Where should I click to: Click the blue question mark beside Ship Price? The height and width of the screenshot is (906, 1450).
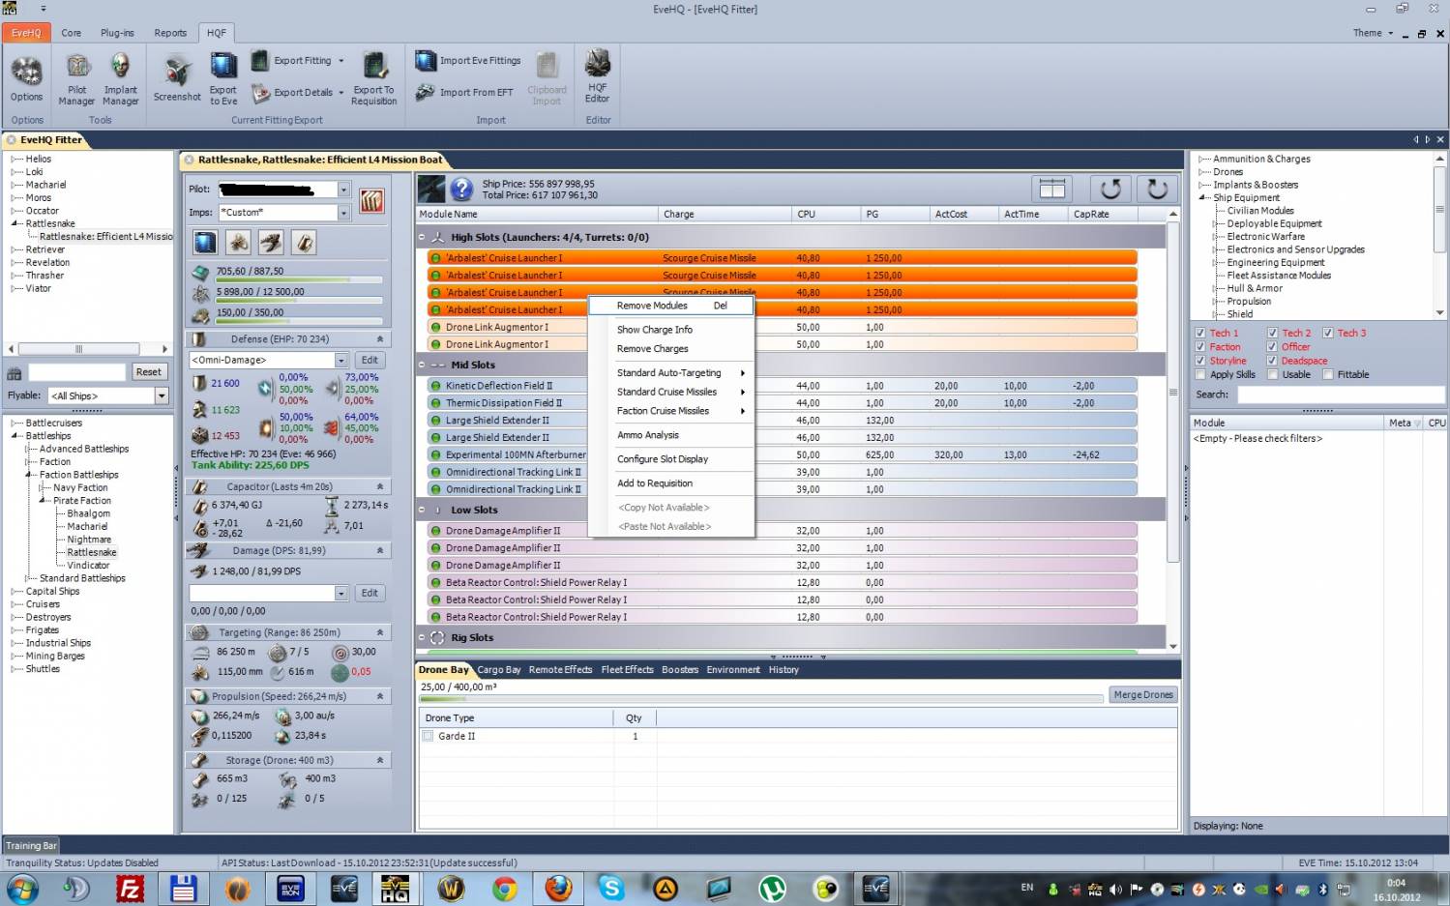pos(462,189)
